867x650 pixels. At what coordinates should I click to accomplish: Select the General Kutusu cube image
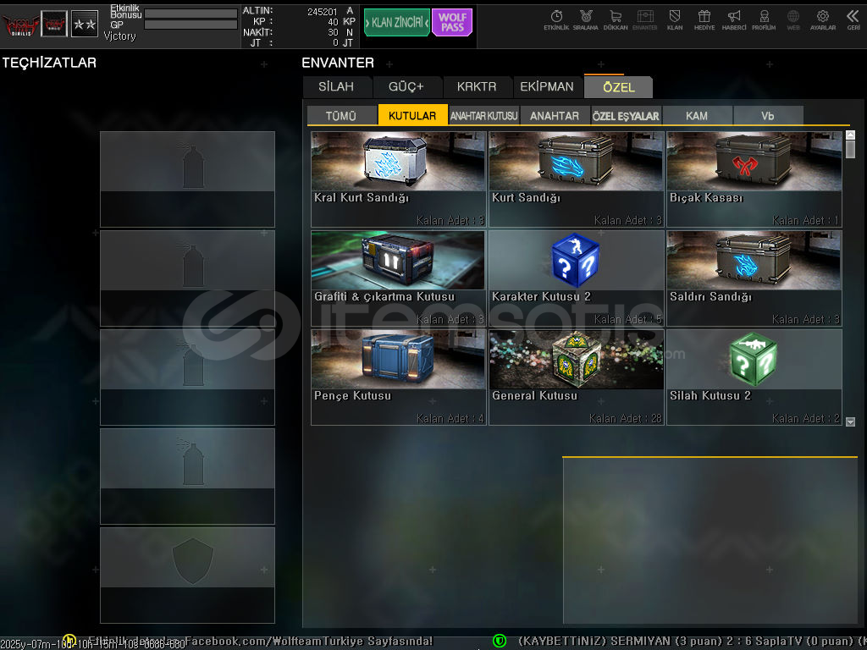(x=576, y=359)
